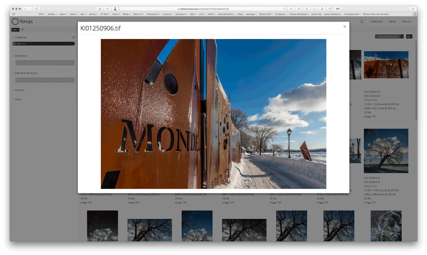Click the iCloud cloud icon in toolbar
The image size is (427, 255).
tap(314, 9)
